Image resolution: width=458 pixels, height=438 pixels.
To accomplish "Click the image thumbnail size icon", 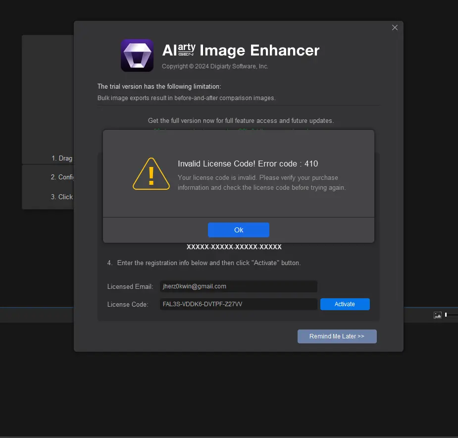I will [x=438, y=315].
